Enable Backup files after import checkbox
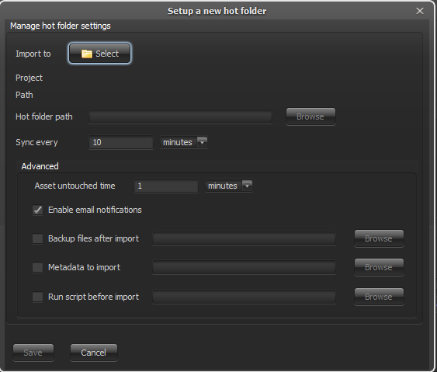This screenshot has width=437, height=372. point(37,238)
